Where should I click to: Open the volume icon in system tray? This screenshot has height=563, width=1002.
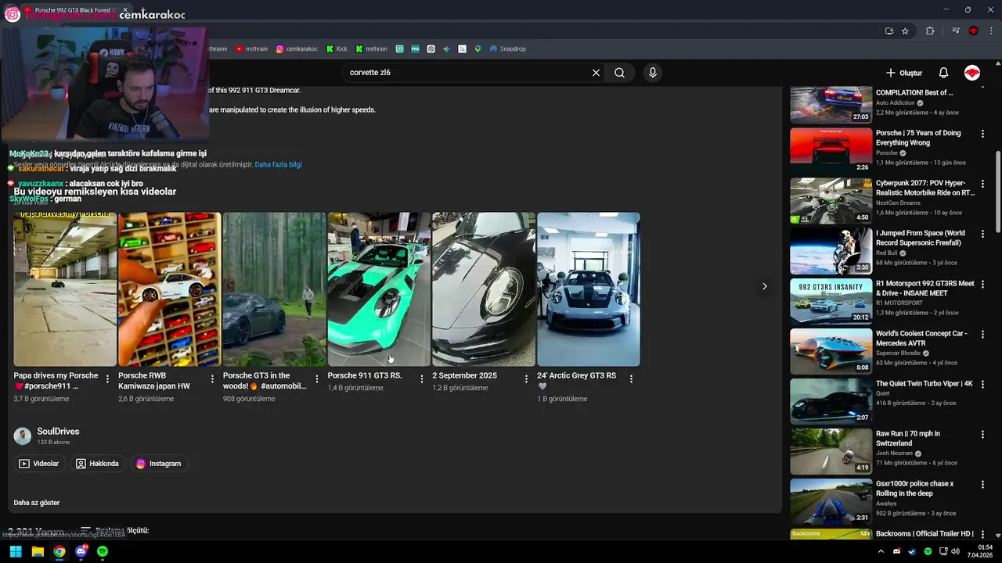click(x=955, y=551)
